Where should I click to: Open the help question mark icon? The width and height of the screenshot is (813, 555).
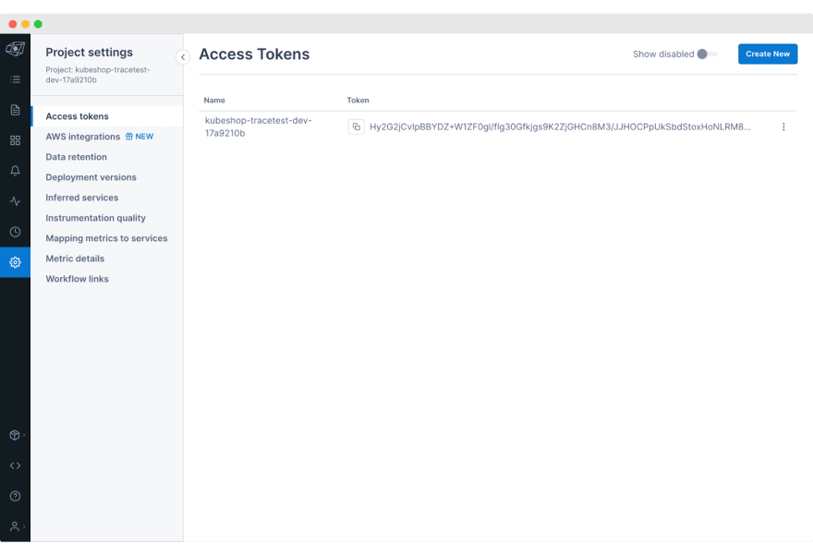click(x=15, y=496)
